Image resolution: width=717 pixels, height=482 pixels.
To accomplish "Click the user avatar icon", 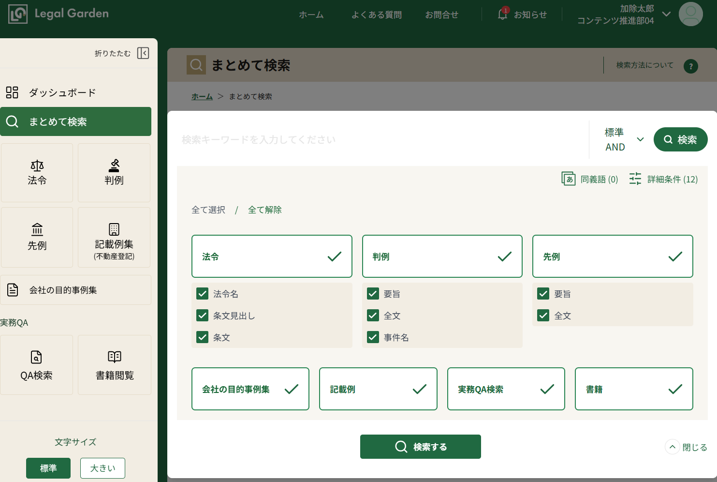I will (690, 14).
